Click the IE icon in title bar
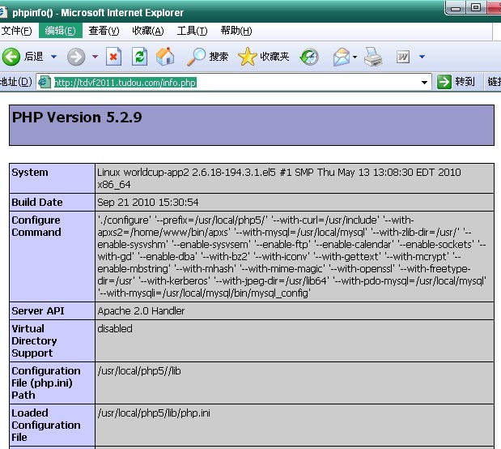Viewport: 501px width, 449px height. pyautogui.click(x=3, y=12)
